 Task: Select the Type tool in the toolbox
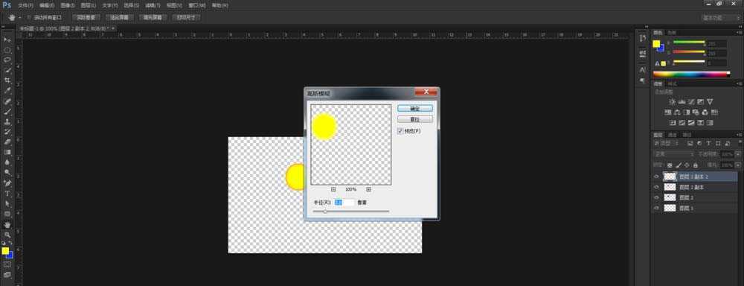pos(7,194)
